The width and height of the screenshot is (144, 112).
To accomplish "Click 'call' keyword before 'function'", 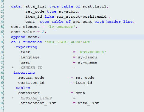I will [x=16, y=42].
